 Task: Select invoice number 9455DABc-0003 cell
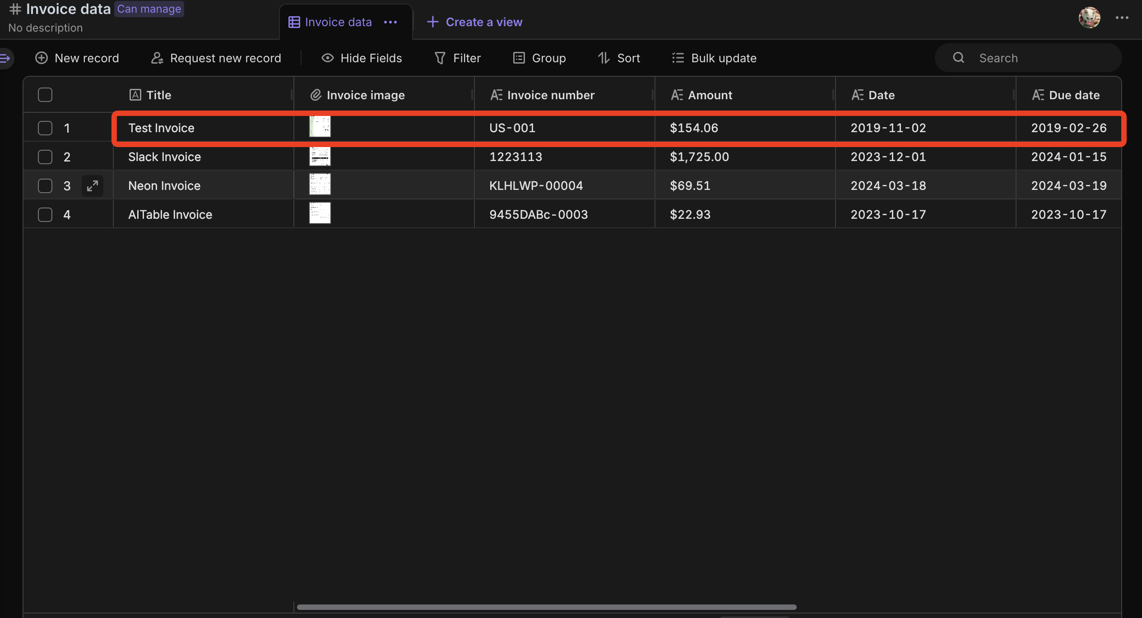(565, 215)
